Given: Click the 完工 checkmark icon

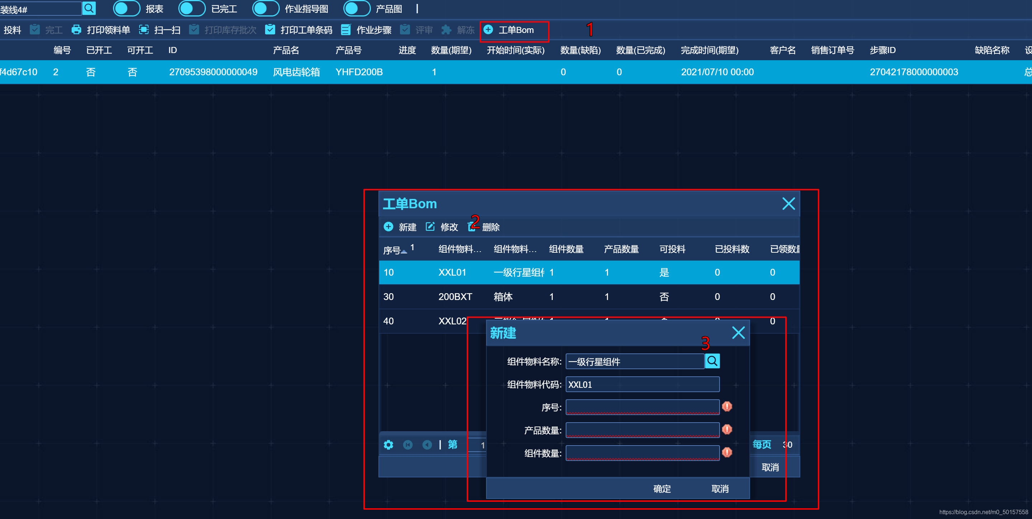Looking at the screenshot, I should [x=35, y=30].
